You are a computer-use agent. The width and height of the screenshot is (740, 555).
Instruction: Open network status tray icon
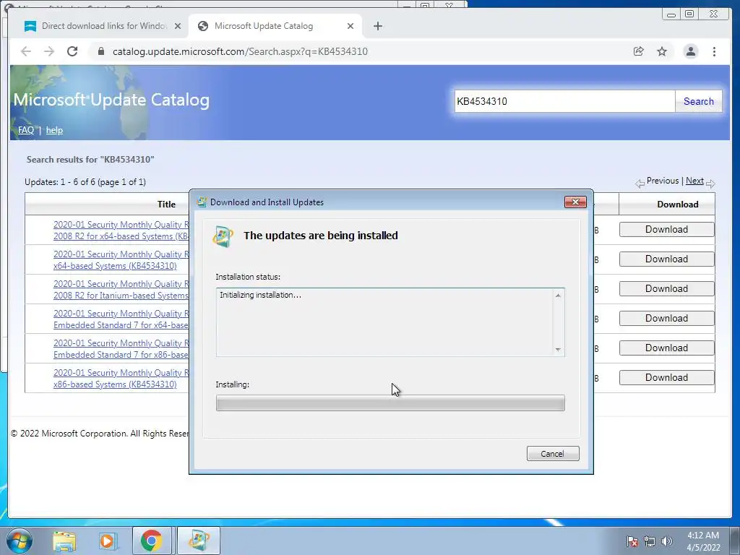[x=650, y=541]
